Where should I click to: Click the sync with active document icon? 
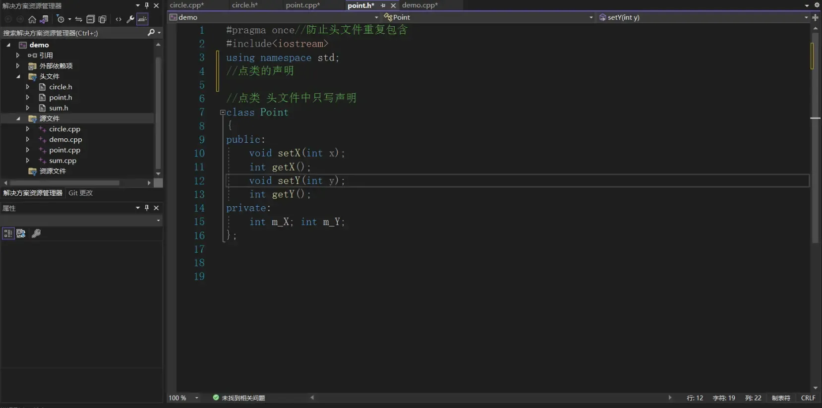point(79,19)
